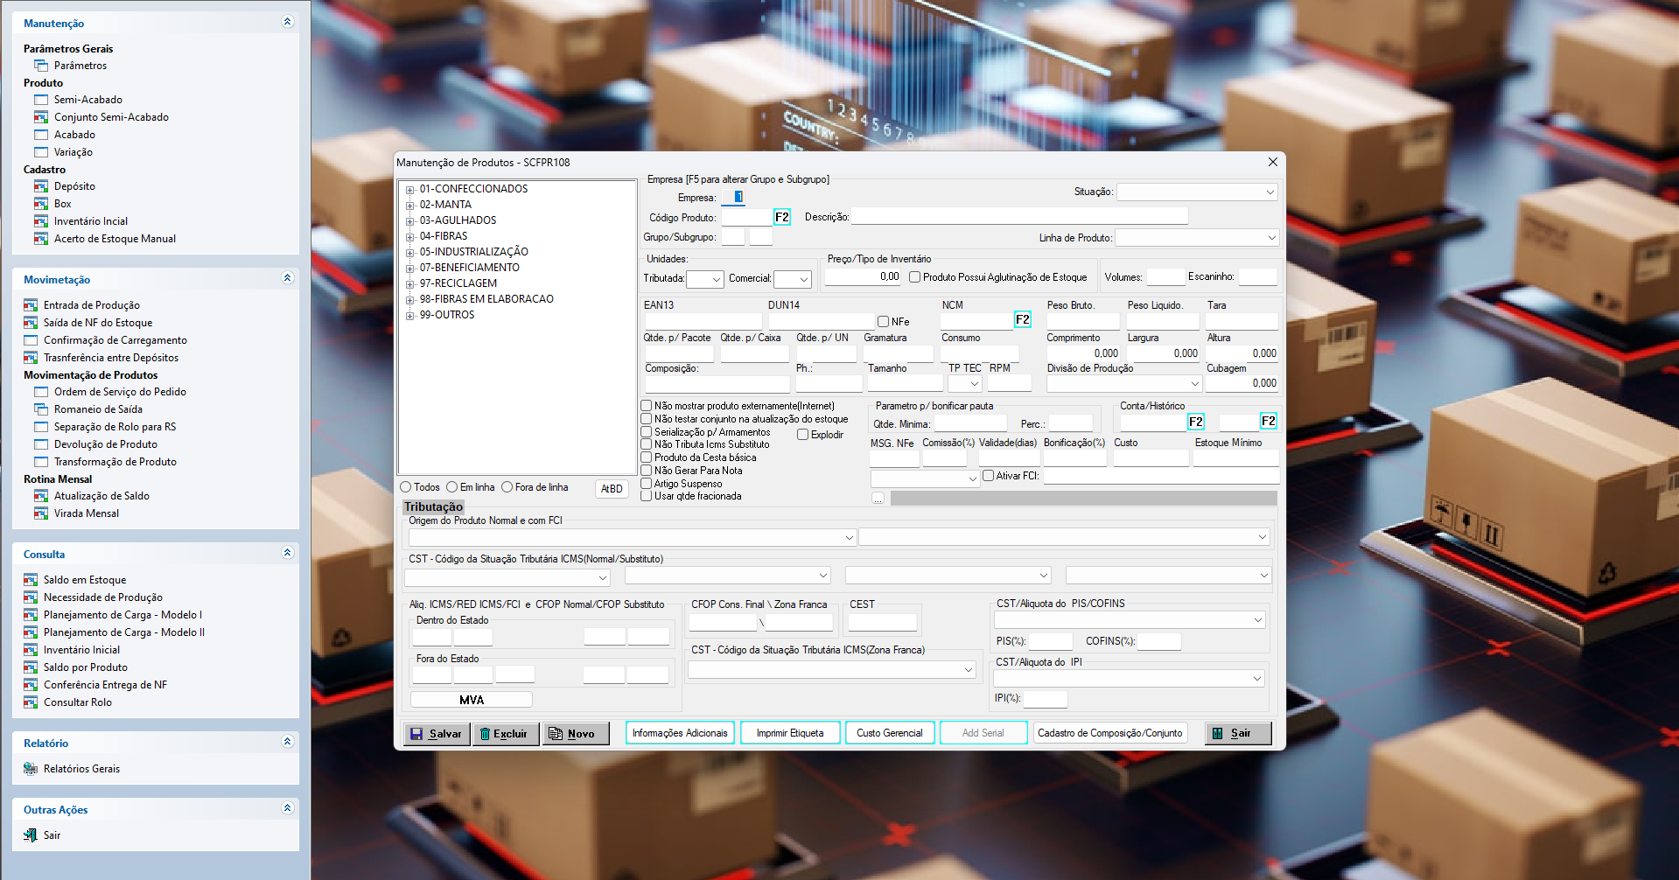Enable Ativar FCI checkbox

pyautogui.click(x=989, y=476)
